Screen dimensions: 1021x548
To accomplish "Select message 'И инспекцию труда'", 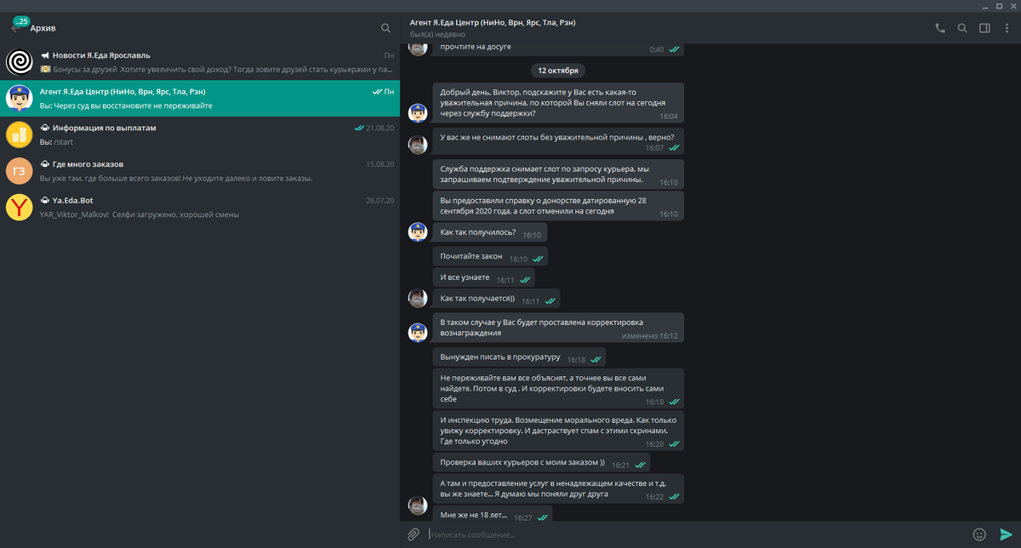I will click(x=558, y=431).
